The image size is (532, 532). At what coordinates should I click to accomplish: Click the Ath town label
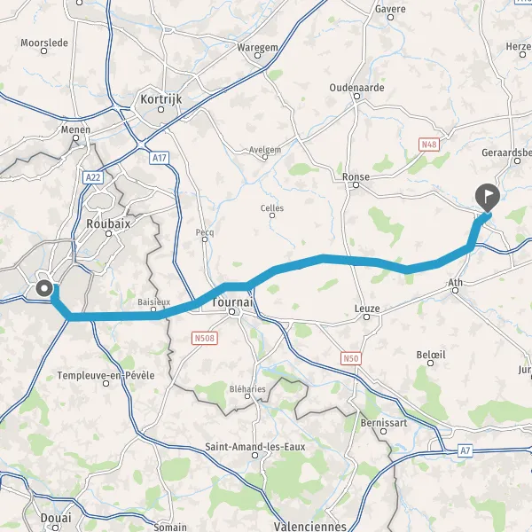[x=455, y=282]
